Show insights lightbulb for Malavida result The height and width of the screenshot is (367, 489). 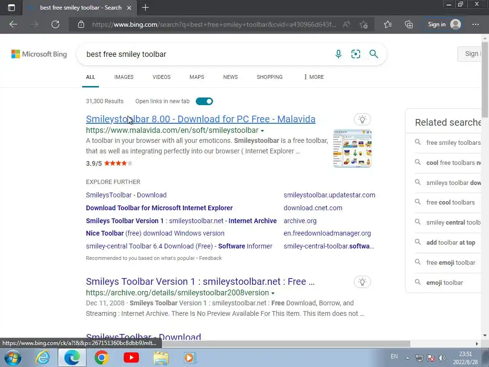362,119
